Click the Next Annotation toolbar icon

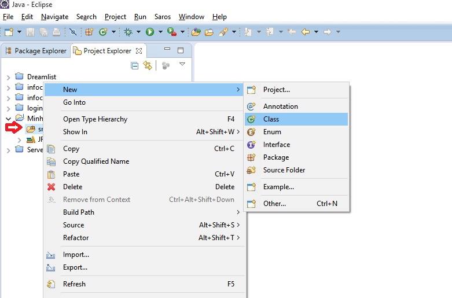248,32
